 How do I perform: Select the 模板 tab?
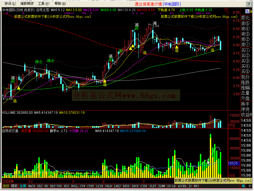pos(14,186)
